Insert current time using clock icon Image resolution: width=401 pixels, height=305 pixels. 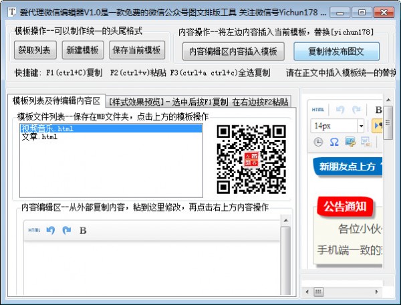point(318,142)
